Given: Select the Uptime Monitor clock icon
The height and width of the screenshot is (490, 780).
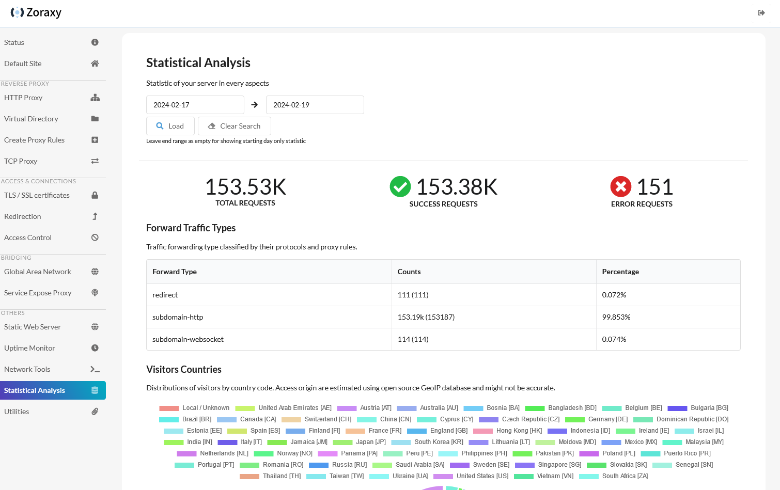Looking at the screenshot, I should point(95,347).
